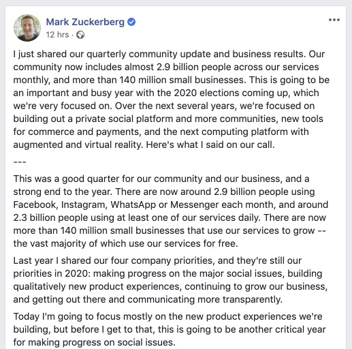Click the final line 'for making progress on social issues.'

click(x=95, y=342)
